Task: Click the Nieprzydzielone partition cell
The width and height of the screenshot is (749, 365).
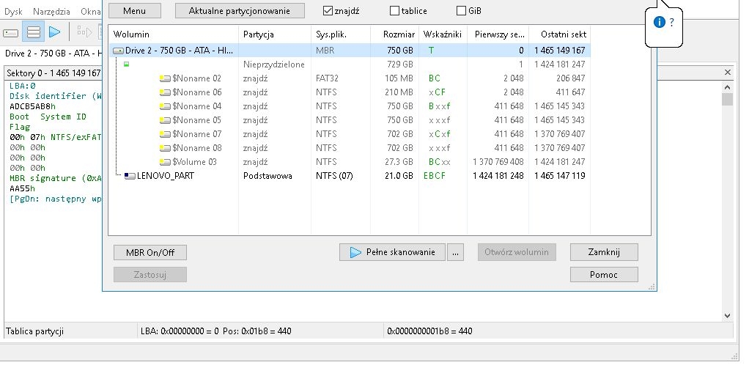Action: [273, 64]
